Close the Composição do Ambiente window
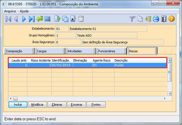The image size is (182, 125). [x=173, y=3]
